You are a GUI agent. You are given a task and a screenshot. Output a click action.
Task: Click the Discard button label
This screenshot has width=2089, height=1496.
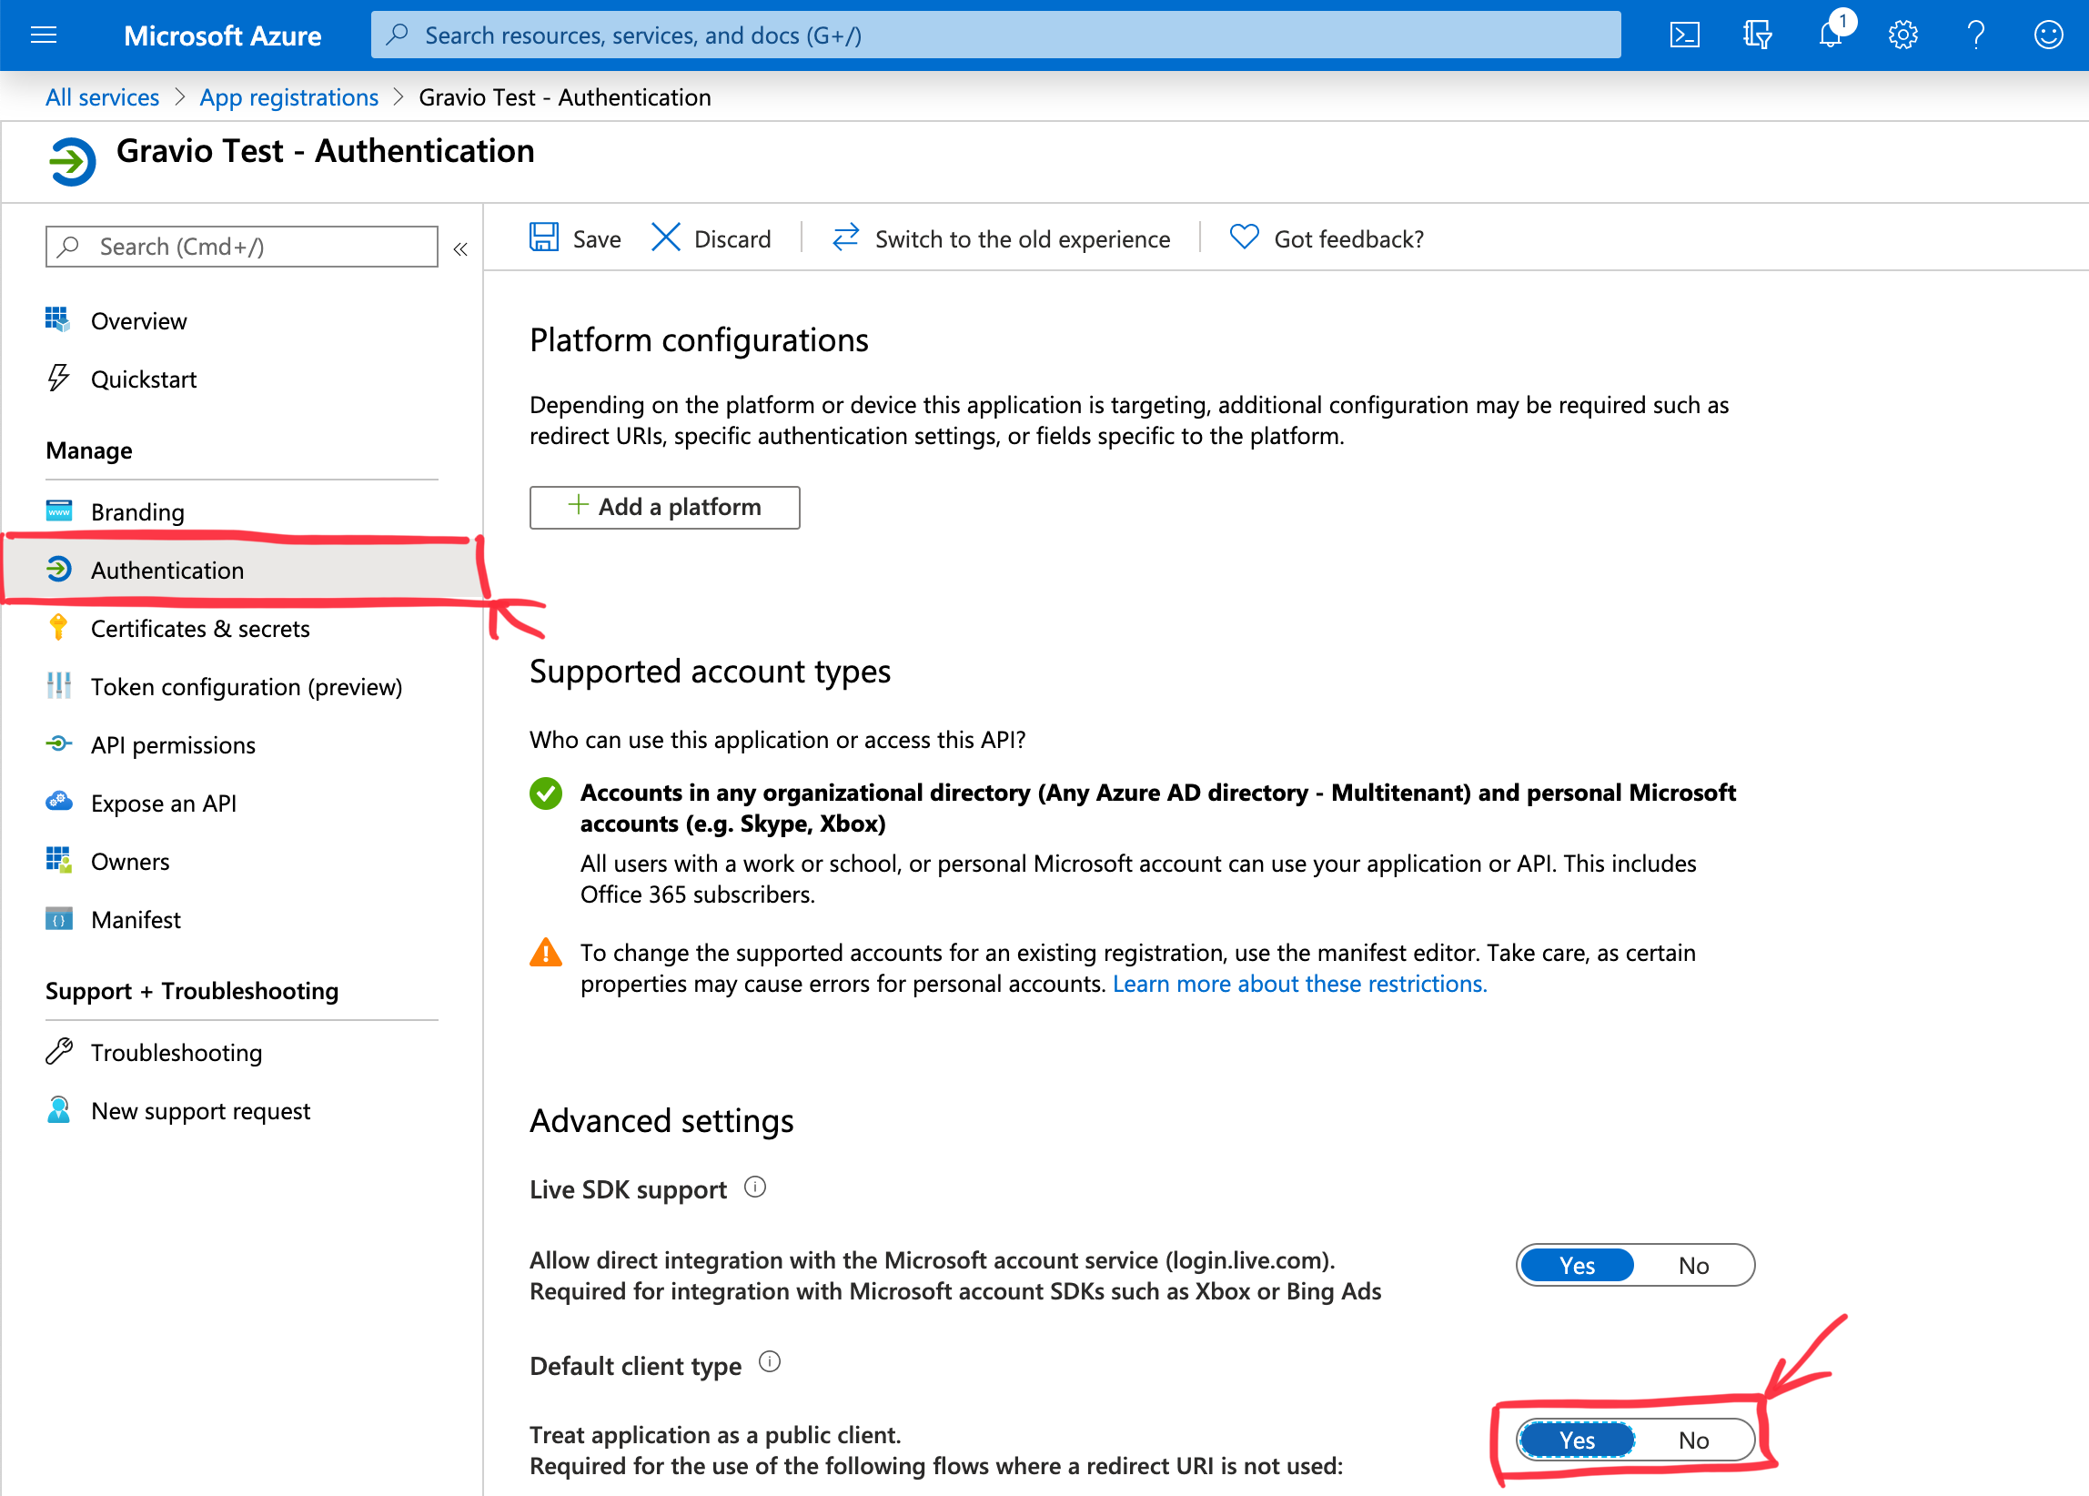(x=732, y=238)
